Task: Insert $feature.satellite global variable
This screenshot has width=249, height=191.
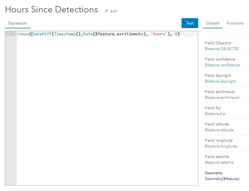Action: (219, 162)
